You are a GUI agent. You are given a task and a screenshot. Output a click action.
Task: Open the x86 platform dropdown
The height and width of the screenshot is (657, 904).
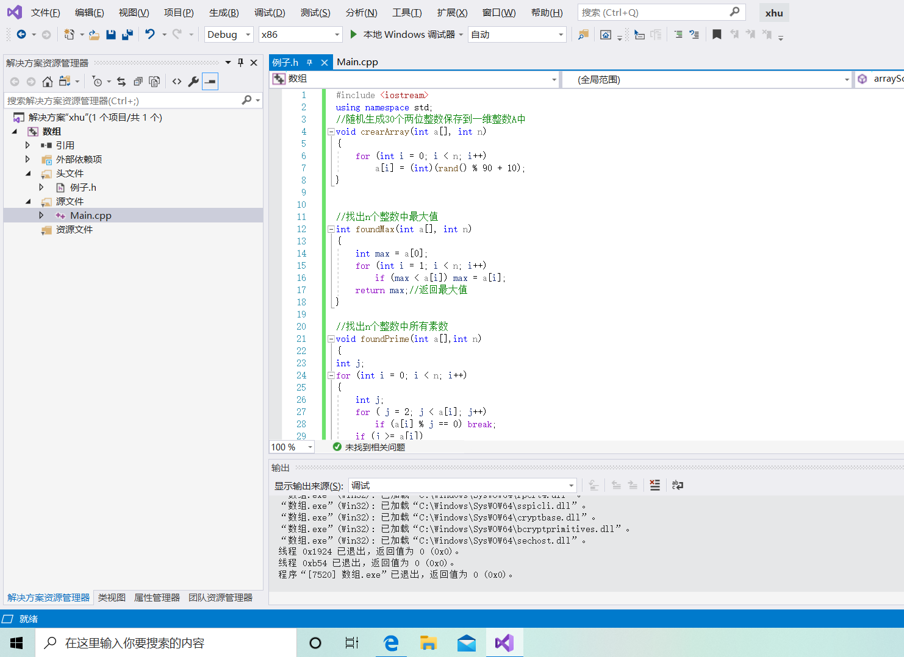pyautogui.click(x=300, y=35)
